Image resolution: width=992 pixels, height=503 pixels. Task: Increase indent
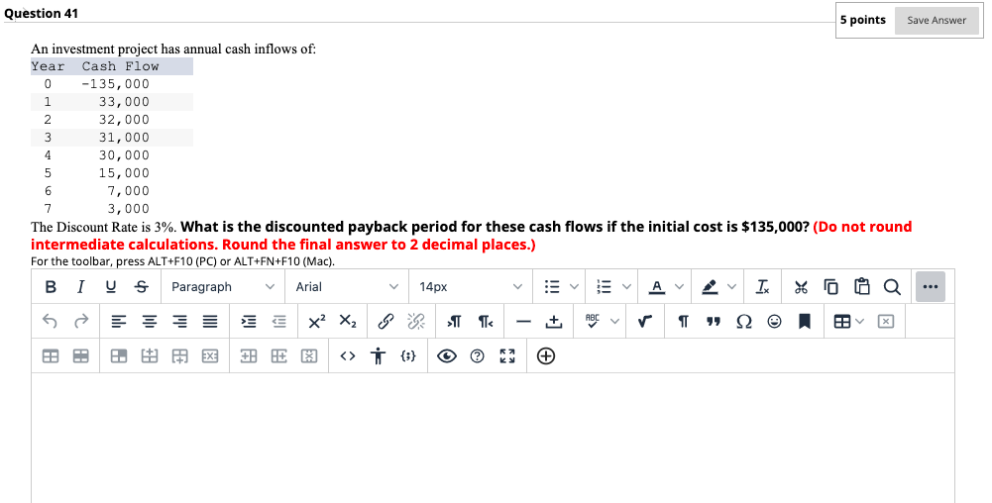click(249, 322)
